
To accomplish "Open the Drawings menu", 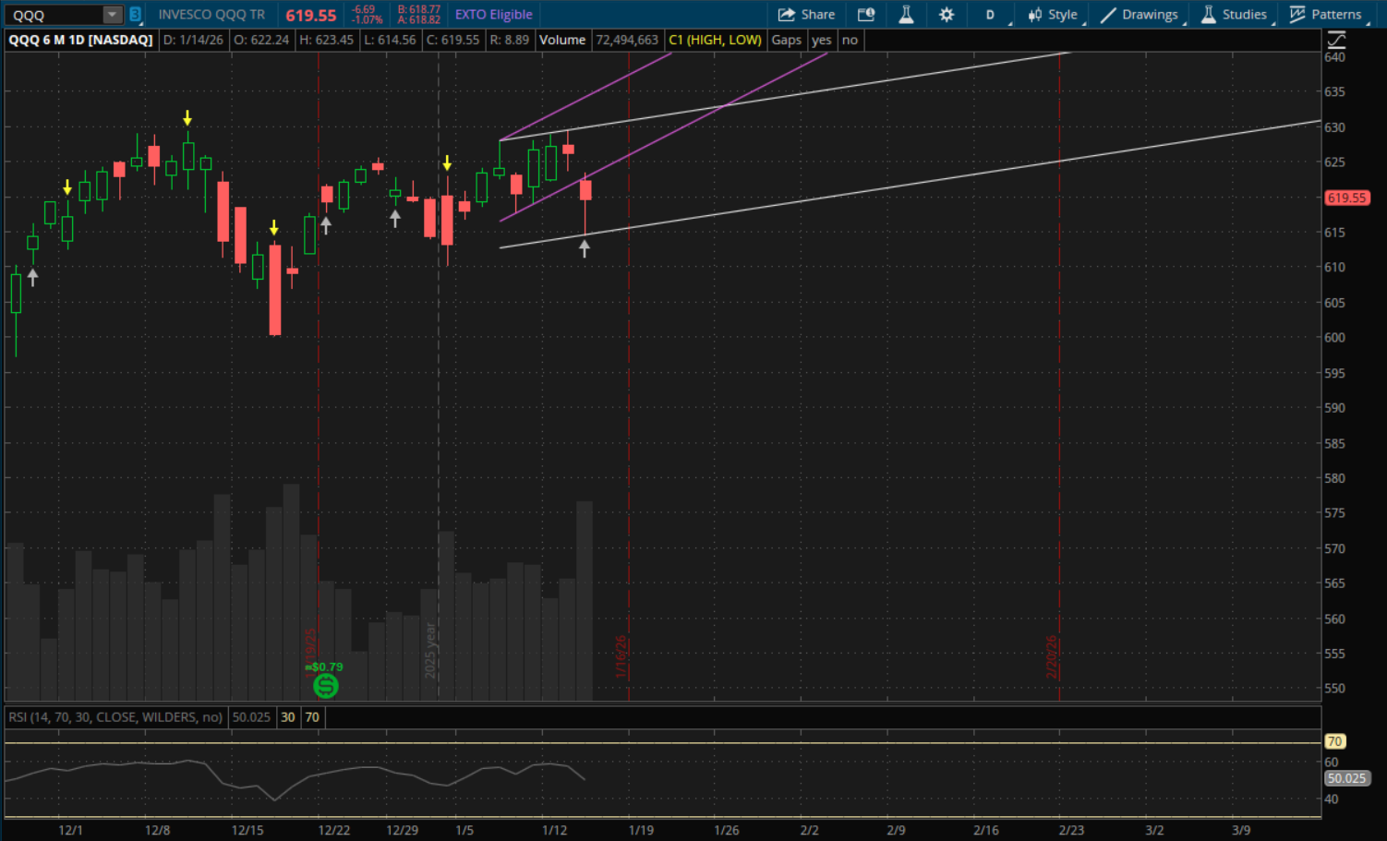I will 1139,15.
